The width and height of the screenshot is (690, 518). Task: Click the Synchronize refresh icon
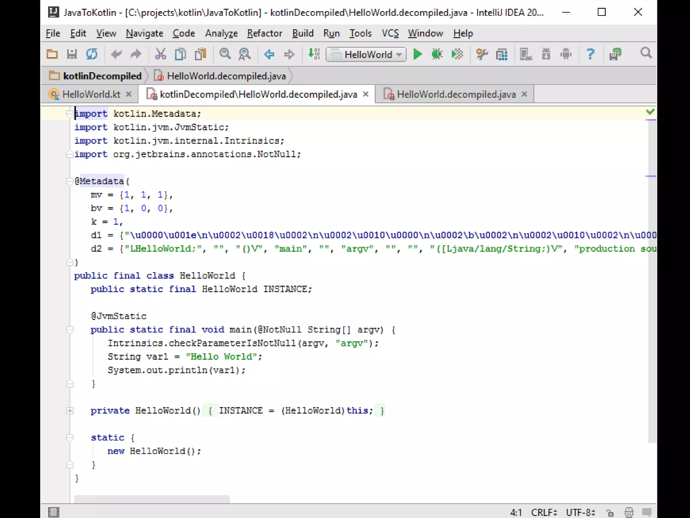click(x=91, y=54)
